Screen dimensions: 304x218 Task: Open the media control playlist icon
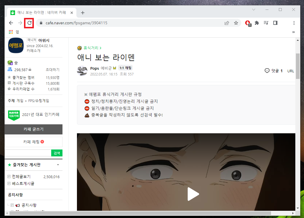(266, 23)
